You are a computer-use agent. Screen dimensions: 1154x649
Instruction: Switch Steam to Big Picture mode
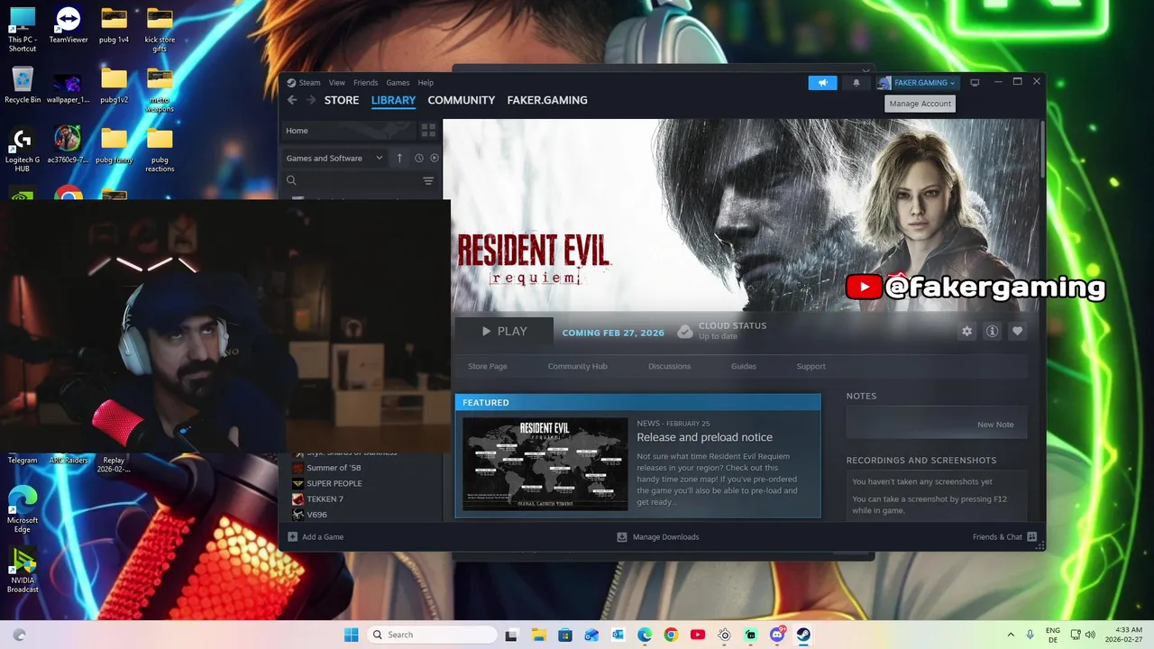[975, 83]
